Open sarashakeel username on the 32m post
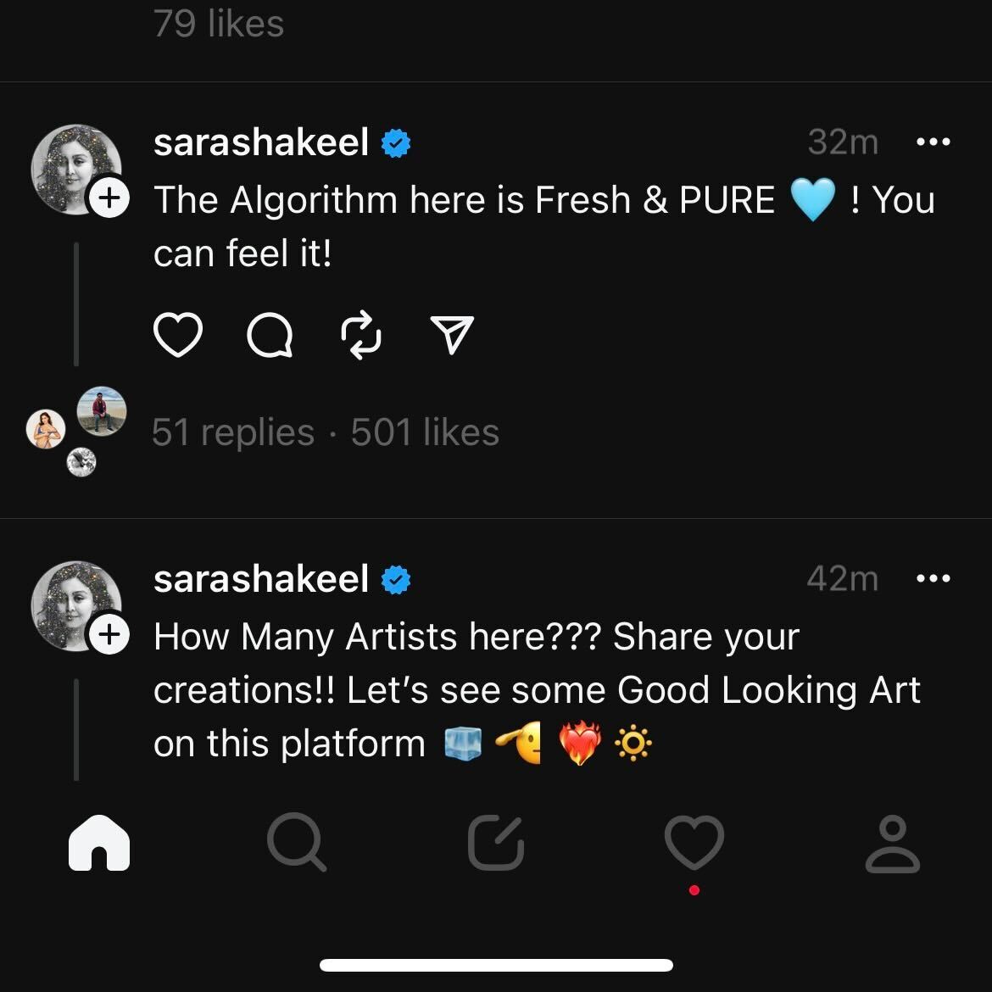This screenshot has height=992, width=992. pos(260,142)
